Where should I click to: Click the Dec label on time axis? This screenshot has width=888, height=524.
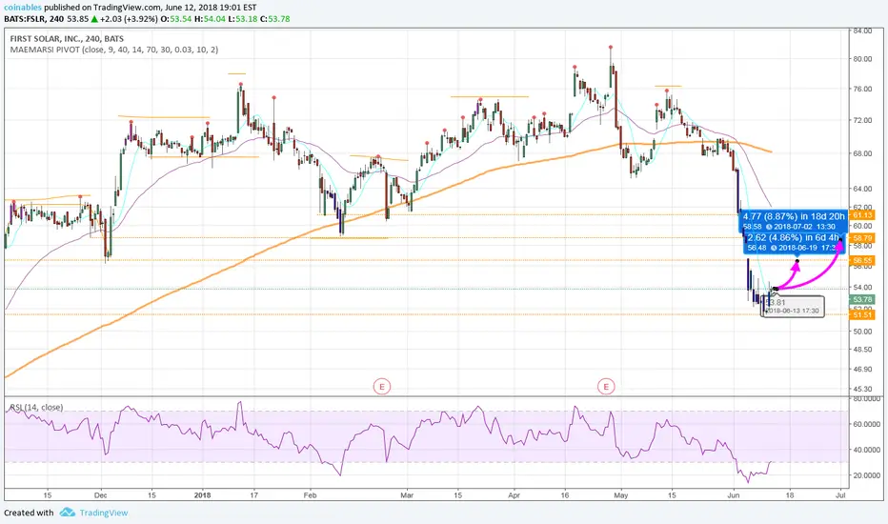pyautogui.click(x=101, y=495)
